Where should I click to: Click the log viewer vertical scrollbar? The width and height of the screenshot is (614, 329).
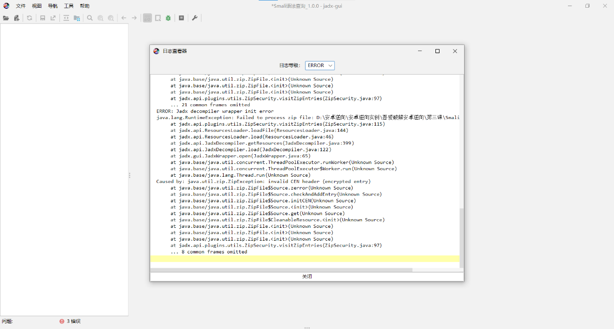point(462,235)
